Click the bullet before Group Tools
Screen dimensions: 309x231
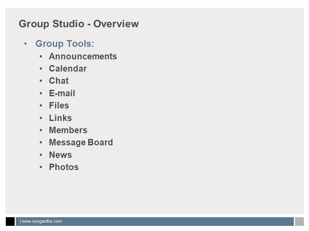[x=25, y=44]
